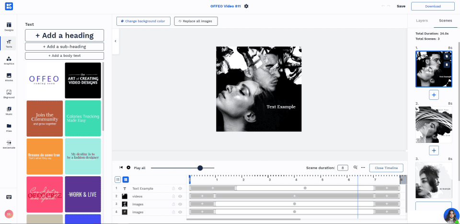
Task: Click Add a heading button
Action: 64,35
